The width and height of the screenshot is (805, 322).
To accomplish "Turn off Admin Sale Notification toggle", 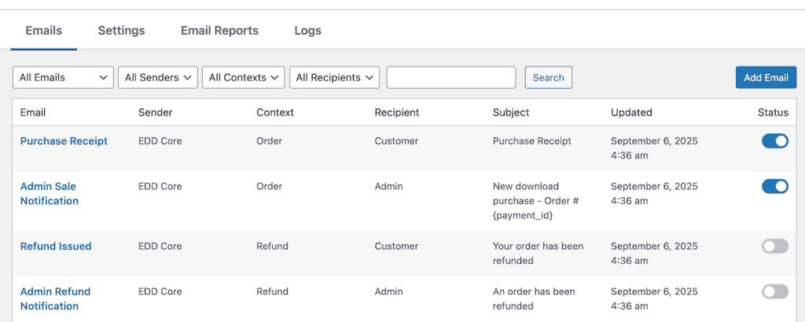I will tap(774, 186).
